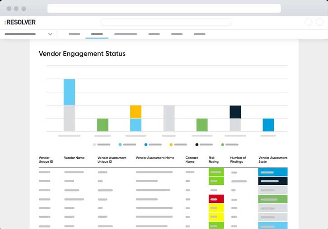The image size is (328, 229).
Task: Click the red Risk Rating cell
Action: pyautogui.click(x=216, y=199)
